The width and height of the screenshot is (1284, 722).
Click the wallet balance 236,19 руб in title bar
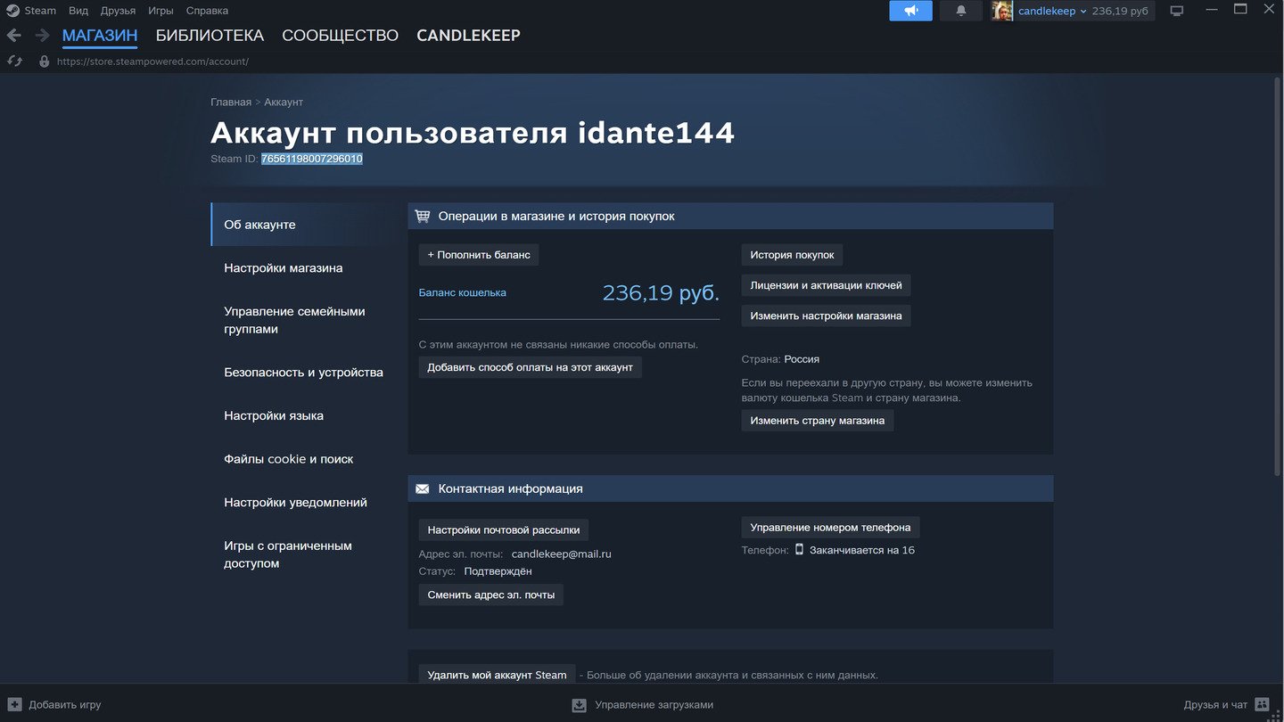pos(1120,11)
